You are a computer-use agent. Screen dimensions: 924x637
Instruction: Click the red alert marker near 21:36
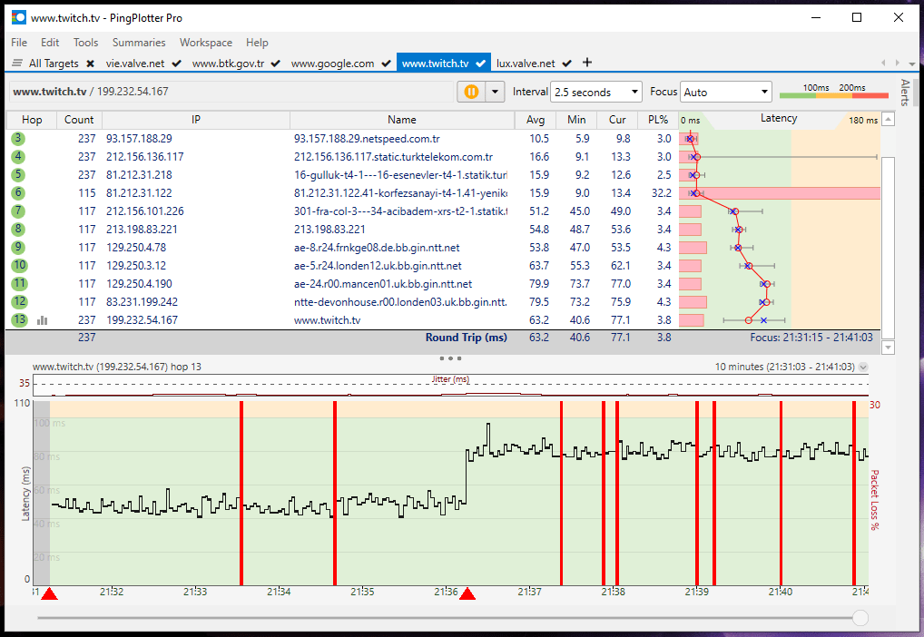tap(467, 593)
